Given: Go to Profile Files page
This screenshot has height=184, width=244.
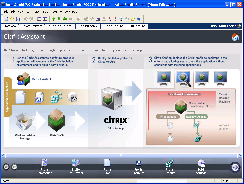Looking at the screenshot, I should pyautogui.click(x=107, y=167).
